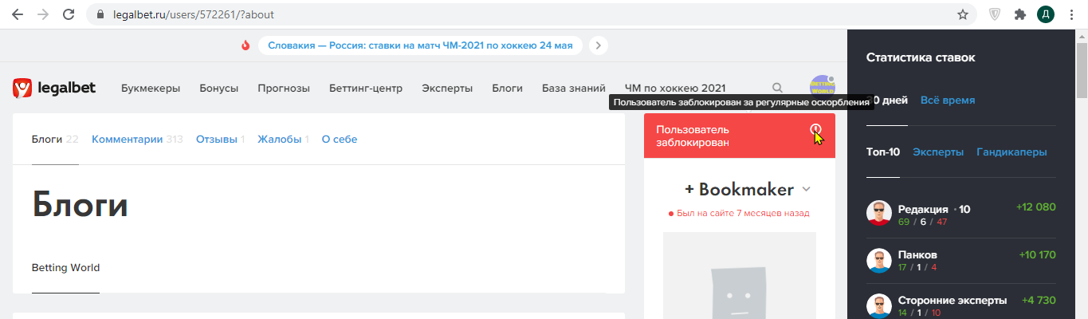
Task: Expand the + Bookmaker dropdown chevron
Action: pos(806,190)
